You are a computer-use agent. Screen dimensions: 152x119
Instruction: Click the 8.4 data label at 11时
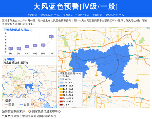tap(51, 37)
